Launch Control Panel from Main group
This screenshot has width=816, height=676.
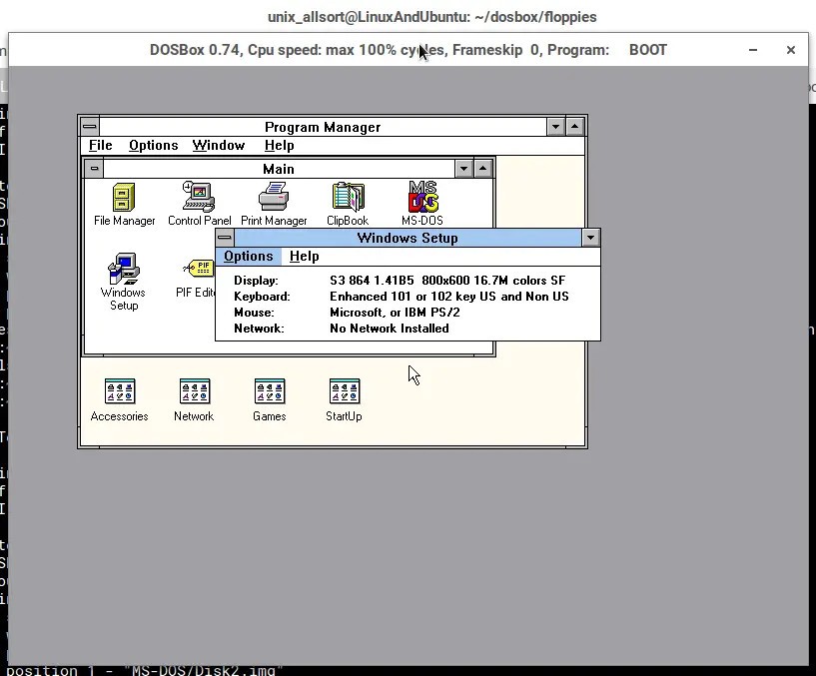point(200,204)
